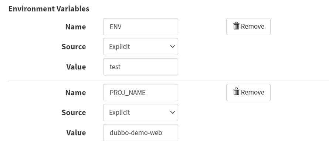
Task: Click the trash icon beside the PROJ_NAME variable
Action: pyautogui.click(x=236, y=92)
